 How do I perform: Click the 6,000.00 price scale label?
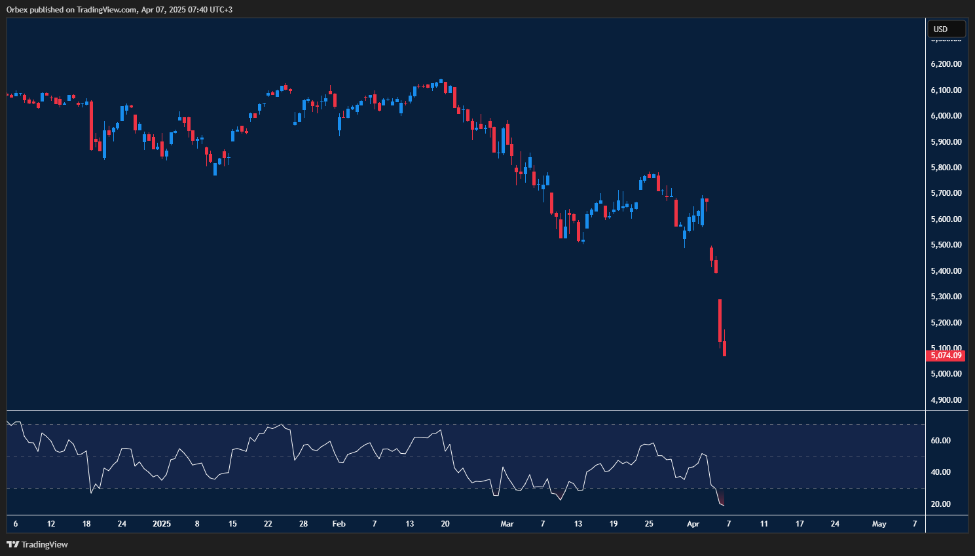tap(946, 116)
